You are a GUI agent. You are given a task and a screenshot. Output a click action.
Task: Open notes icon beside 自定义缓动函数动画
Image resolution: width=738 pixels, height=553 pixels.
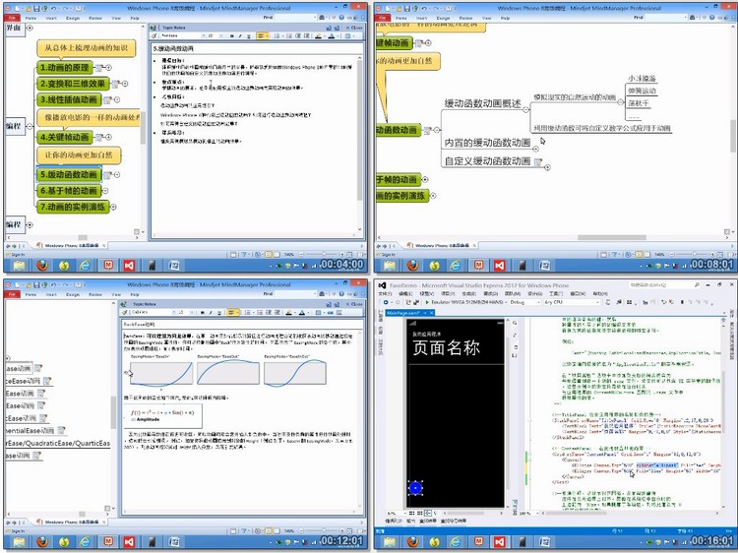pyautogui.click(x=537, y=162)
